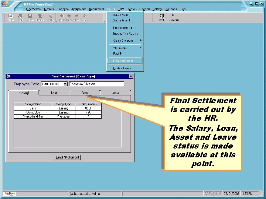266x199 pixels.
Task: Expand the Attendance submenu
Action: [x=125, y=48]
